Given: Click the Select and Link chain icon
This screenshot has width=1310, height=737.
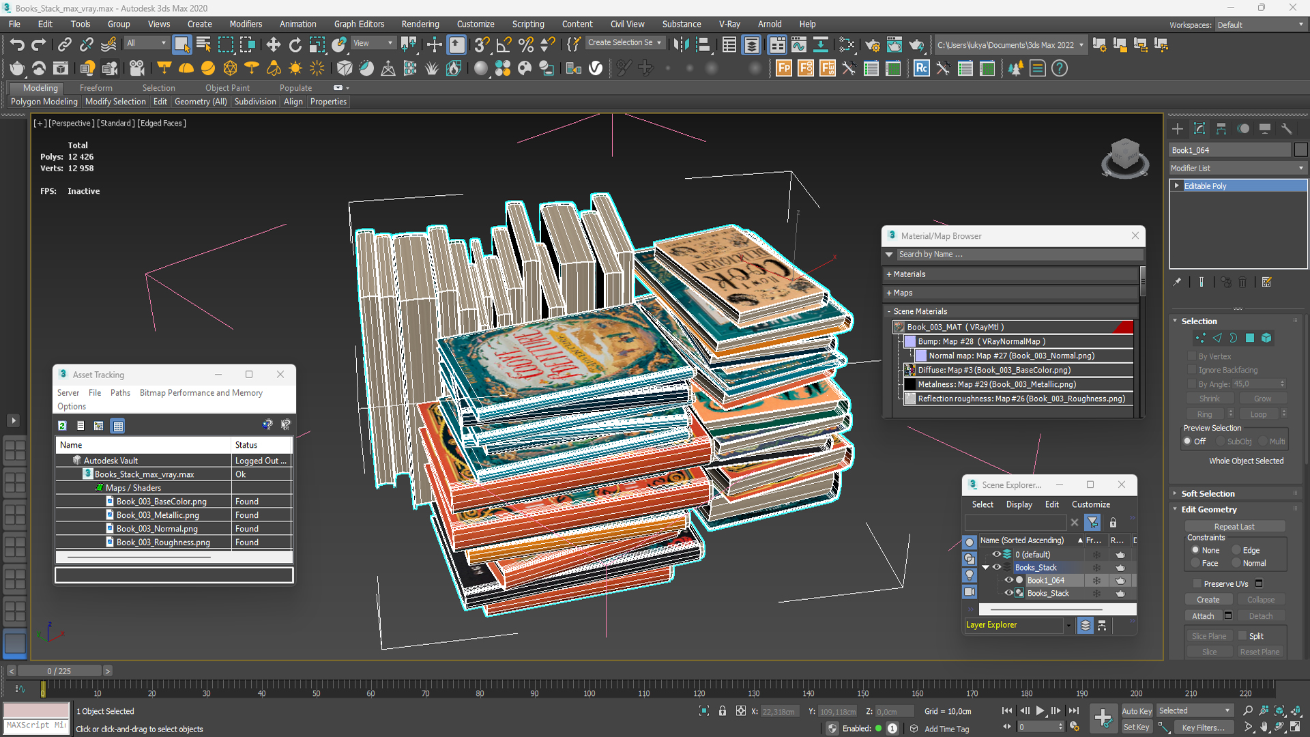Looking at the screenshot, I should pos(64,45).
